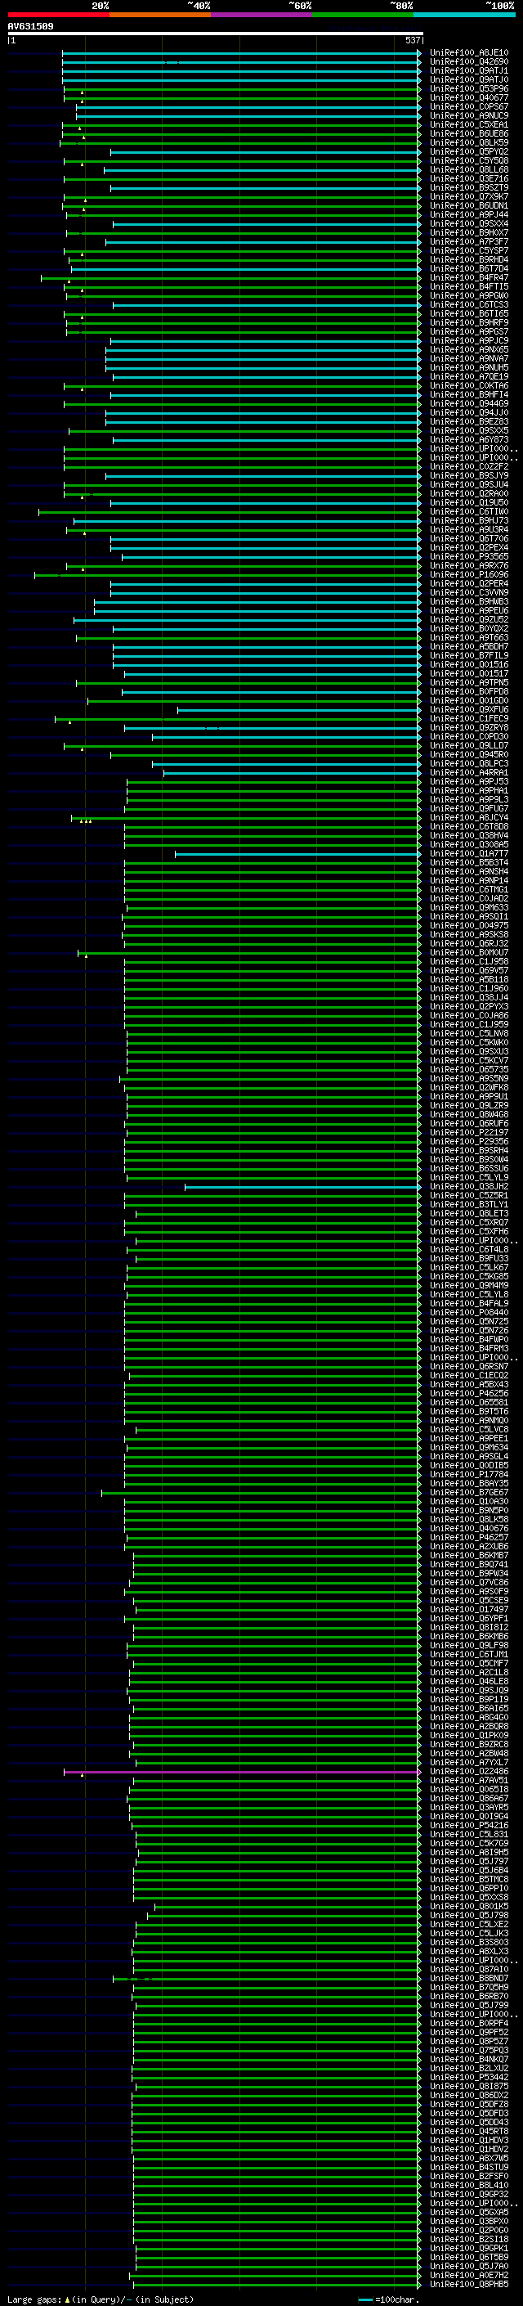This screenshot has width=523, height=2306.
Task: Open the UniRef100_Q8LK59 entry
Action: click(x=469, y=142)
